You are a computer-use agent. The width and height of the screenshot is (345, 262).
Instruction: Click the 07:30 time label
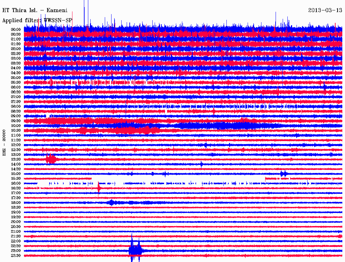coord(16,101)
